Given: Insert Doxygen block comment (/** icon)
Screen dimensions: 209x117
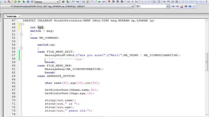Looking at the screenshot, I should pyautogui.click(x=73, y=2).
